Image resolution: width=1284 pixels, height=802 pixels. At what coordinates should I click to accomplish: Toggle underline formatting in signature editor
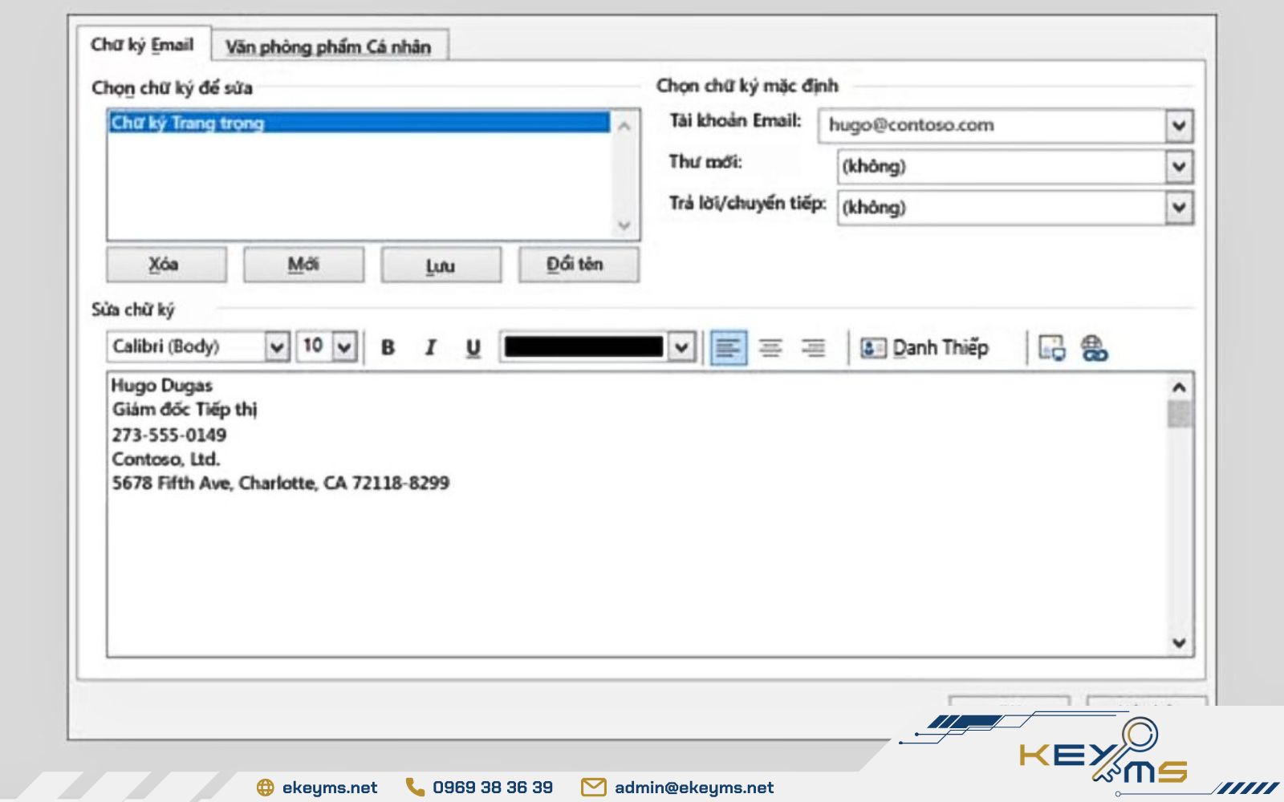pos(473,347)
